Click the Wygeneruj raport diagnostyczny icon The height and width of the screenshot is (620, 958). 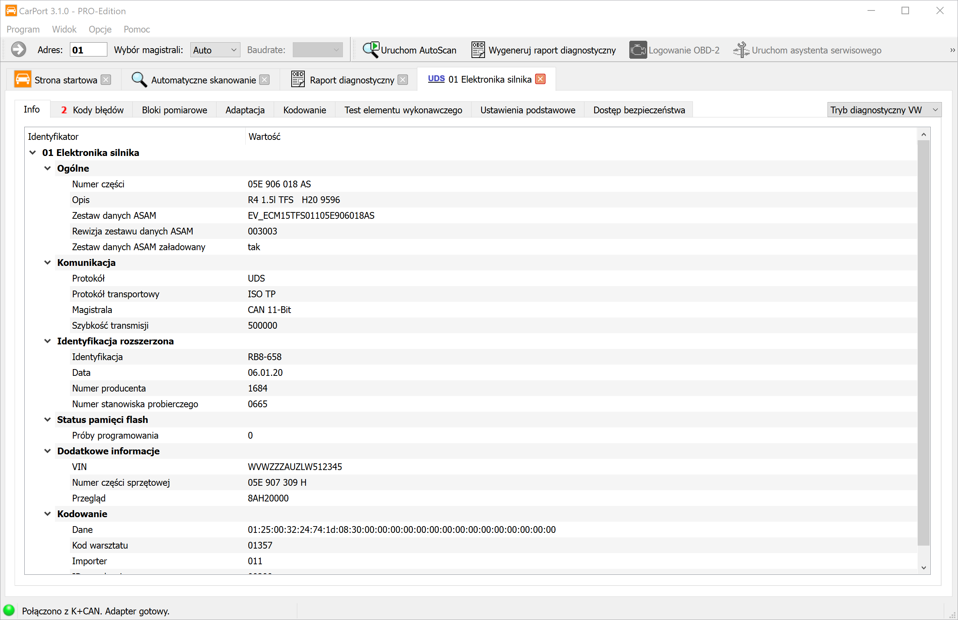pyautogui.click(x=478, y=50)
